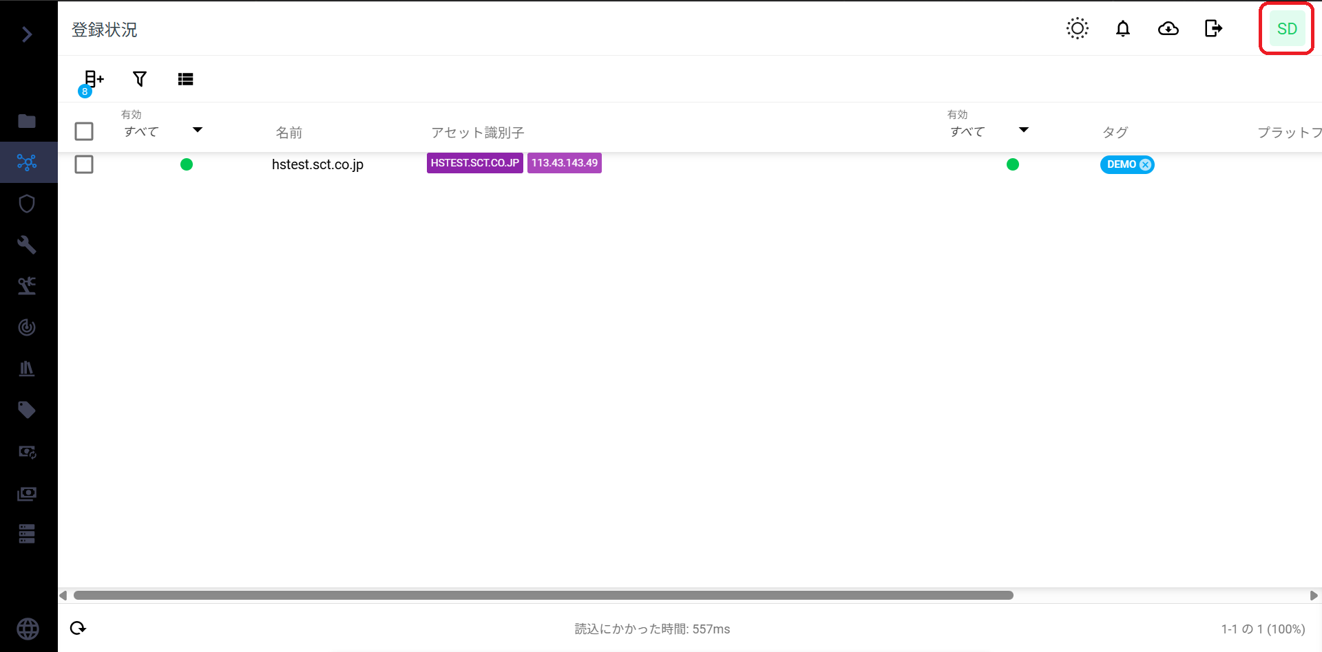The width and height of the screenshot is (1322, 652).
Task: Open the globe language menu in sidebar
Action: point(28,629)
